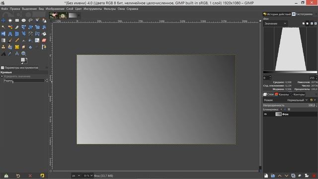
Task: Open Фильтры menu
Action: 110,9
